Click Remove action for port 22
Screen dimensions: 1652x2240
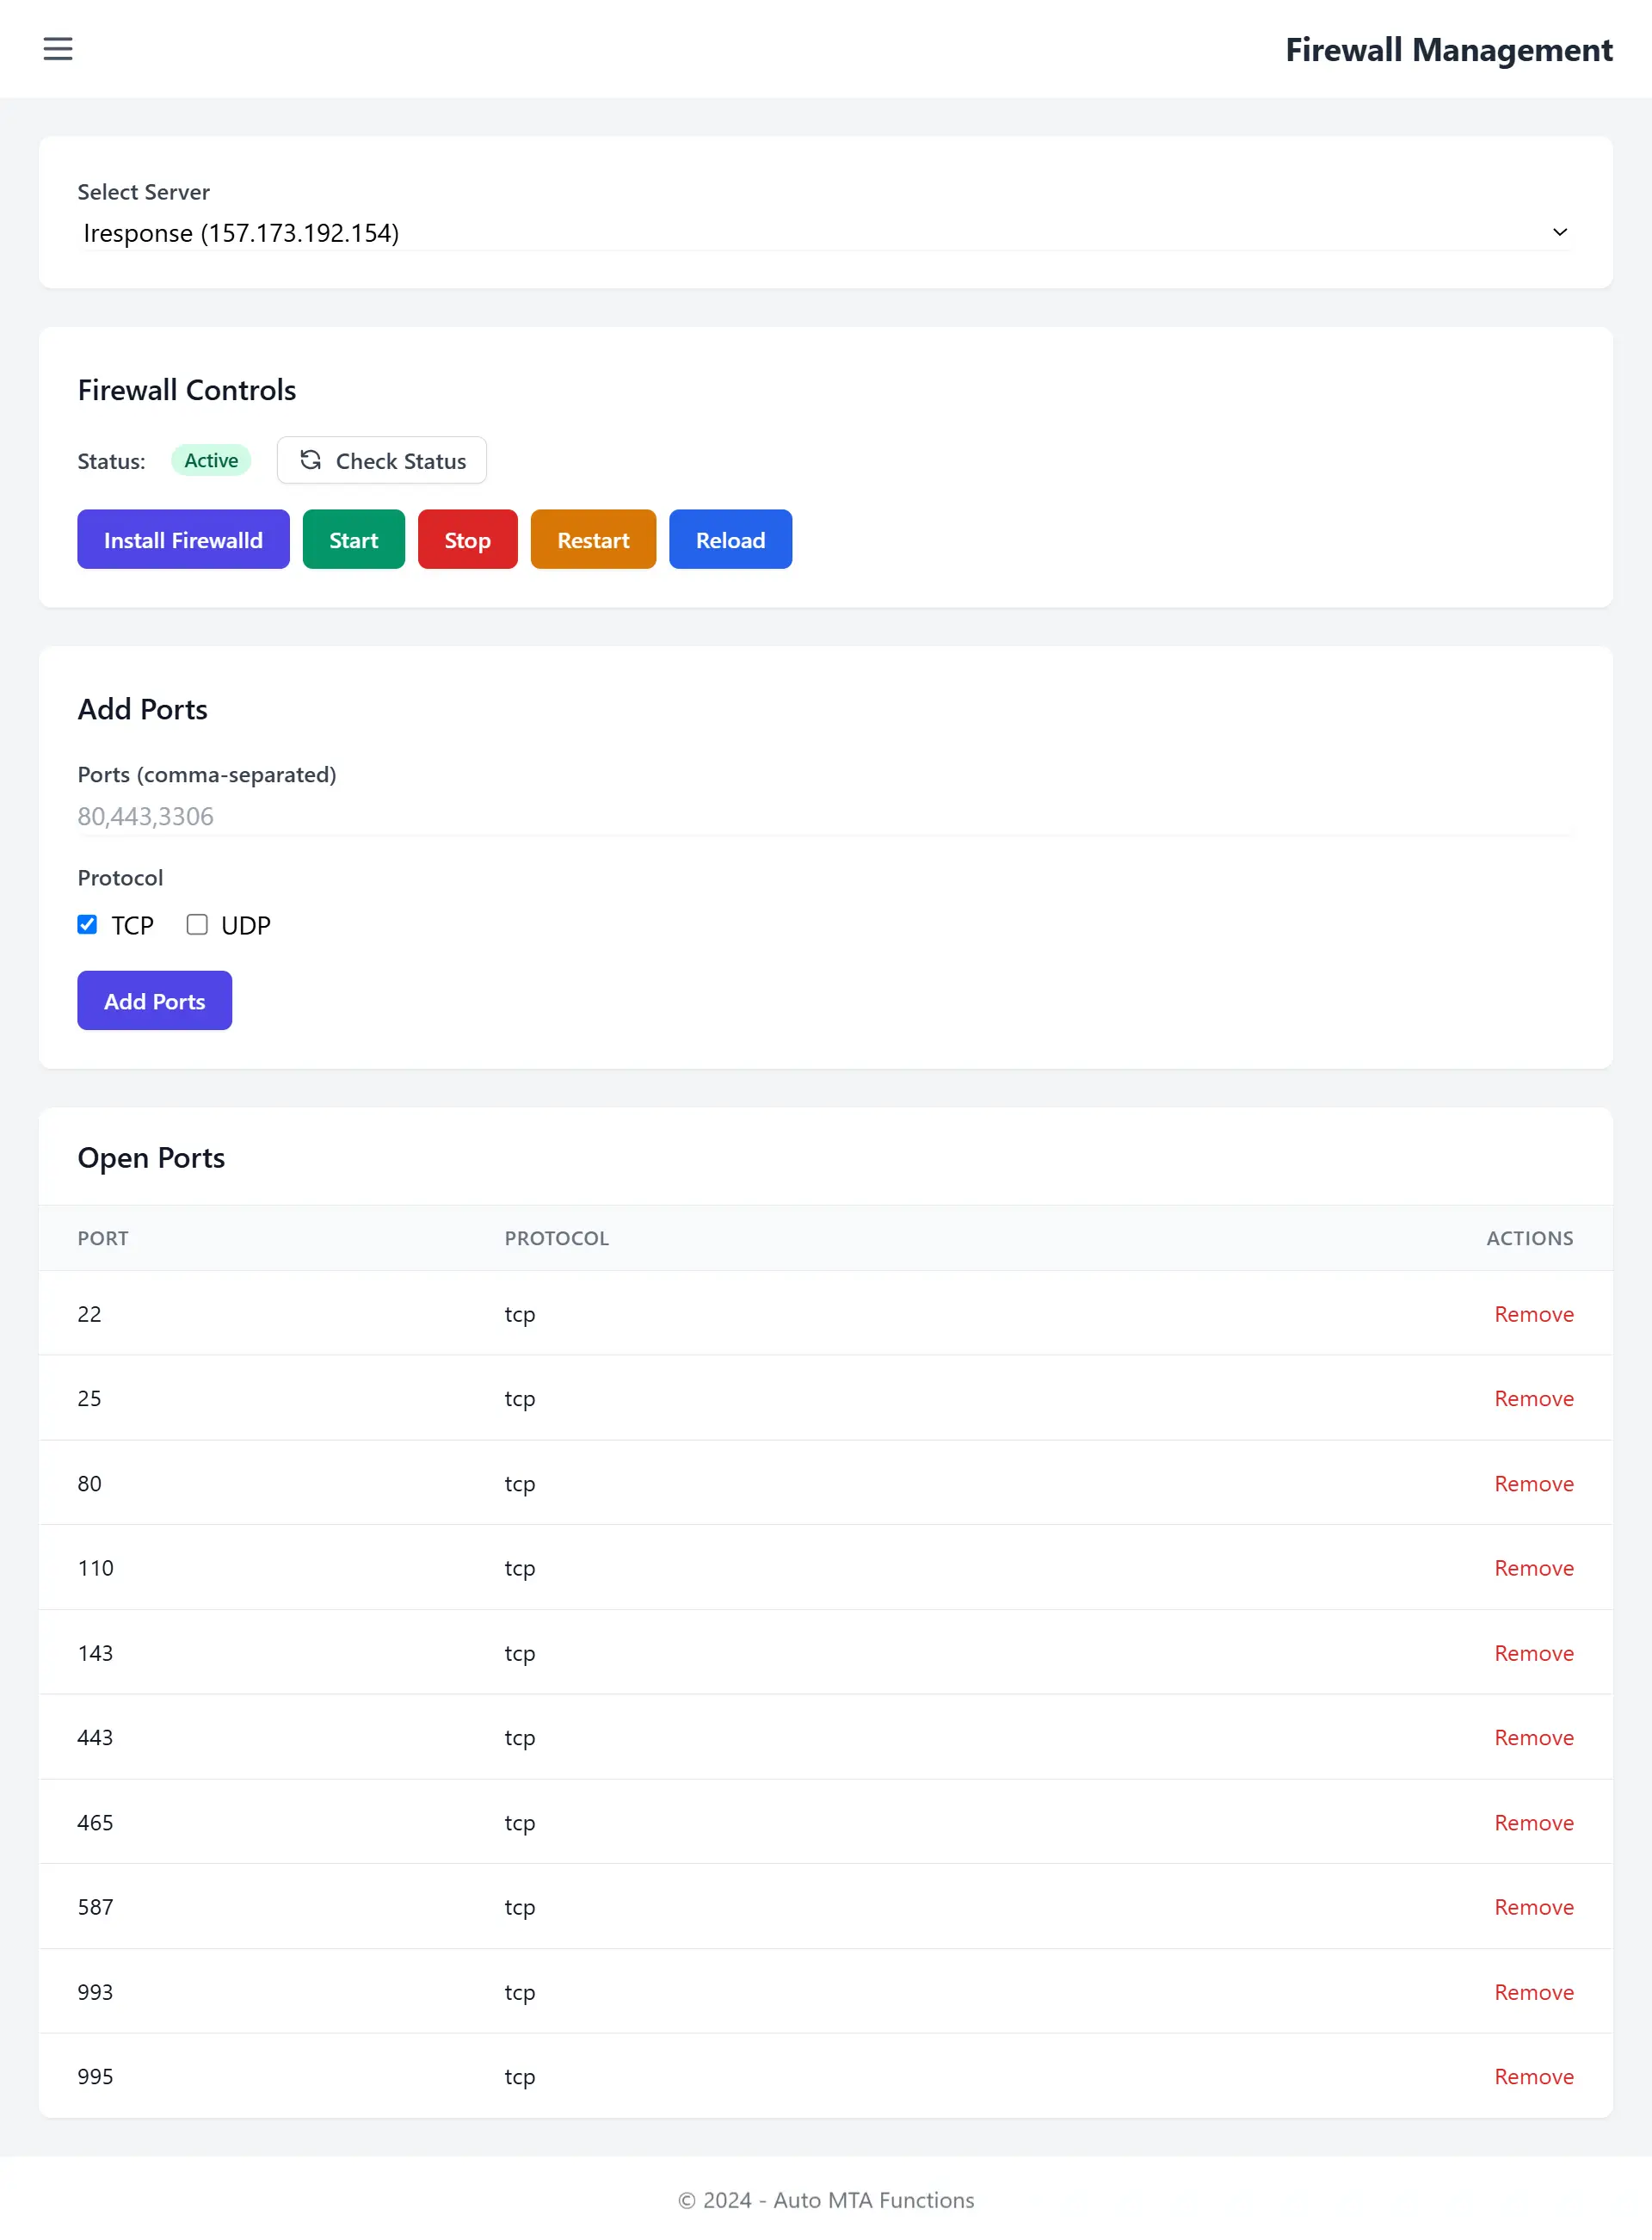[x=1534, y=1313]
